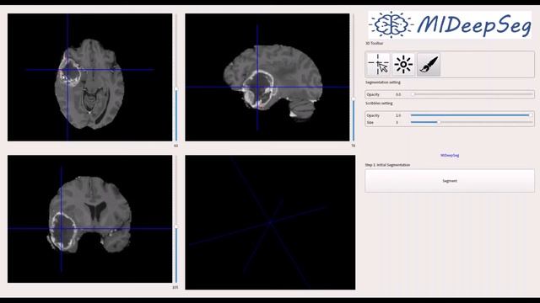Open the MIDeepSeg link
540x303 pixels.
450,155
